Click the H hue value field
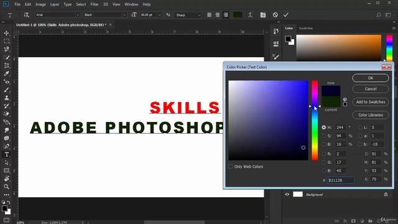The image size is (398, 224). coord(341,127)
